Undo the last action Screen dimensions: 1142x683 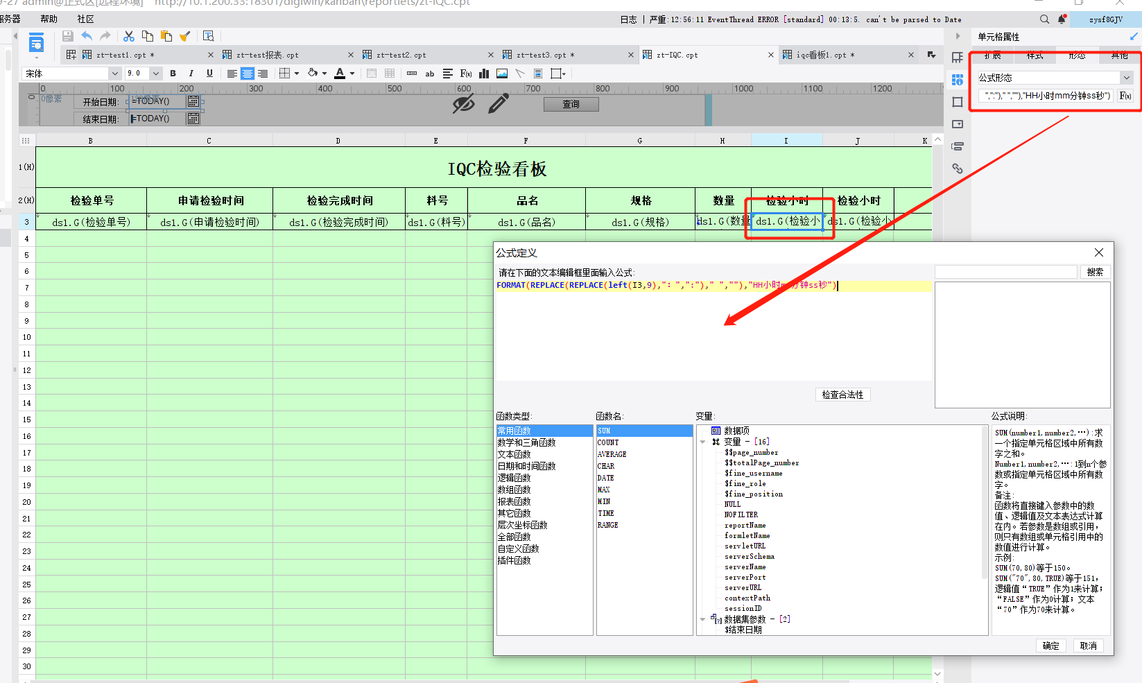pos(87,36)
